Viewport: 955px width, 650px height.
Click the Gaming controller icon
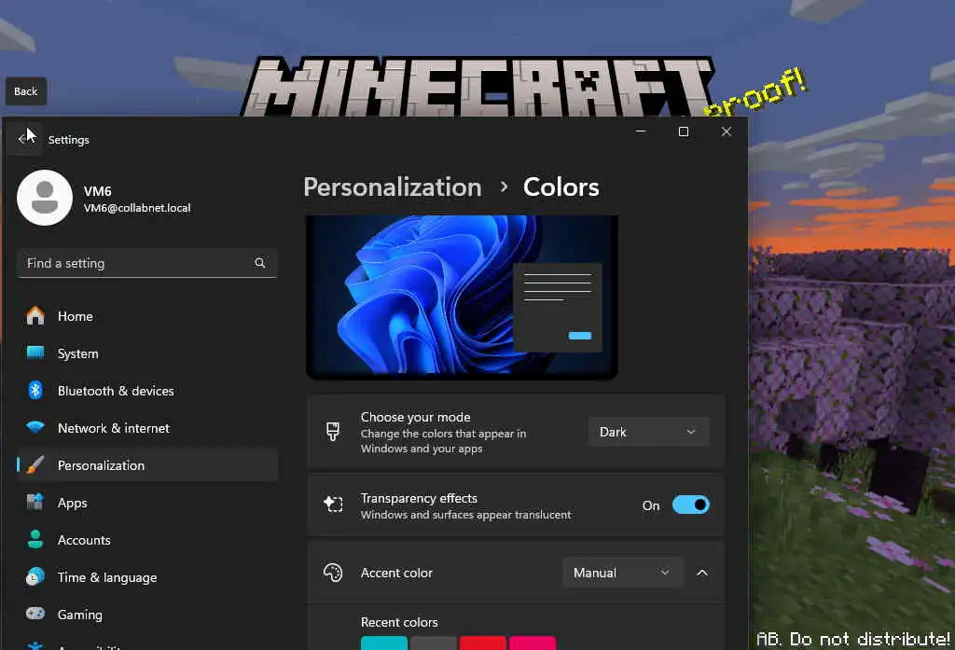(35, 614)
